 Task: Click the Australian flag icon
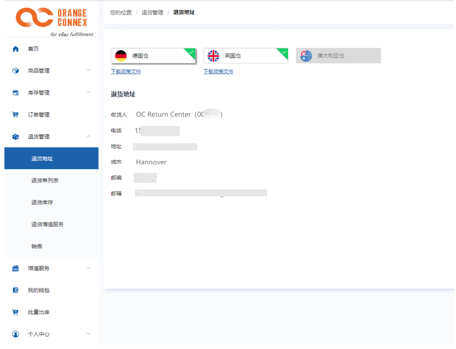306,56
